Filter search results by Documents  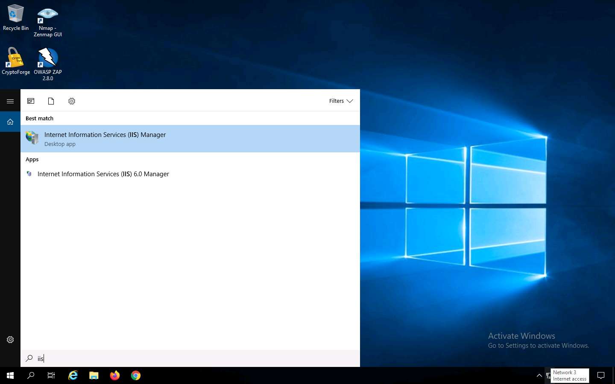click(51, 101)
